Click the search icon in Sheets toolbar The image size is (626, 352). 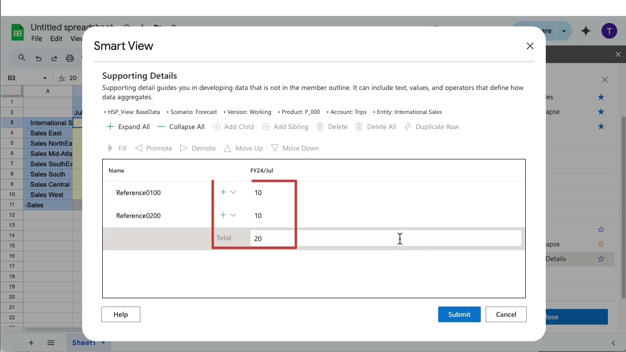[x=22, y=58]
